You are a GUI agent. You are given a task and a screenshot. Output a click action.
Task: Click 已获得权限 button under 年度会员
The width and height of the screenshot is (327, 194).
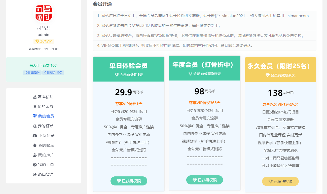pyautogui.click(x=205, y=180)
